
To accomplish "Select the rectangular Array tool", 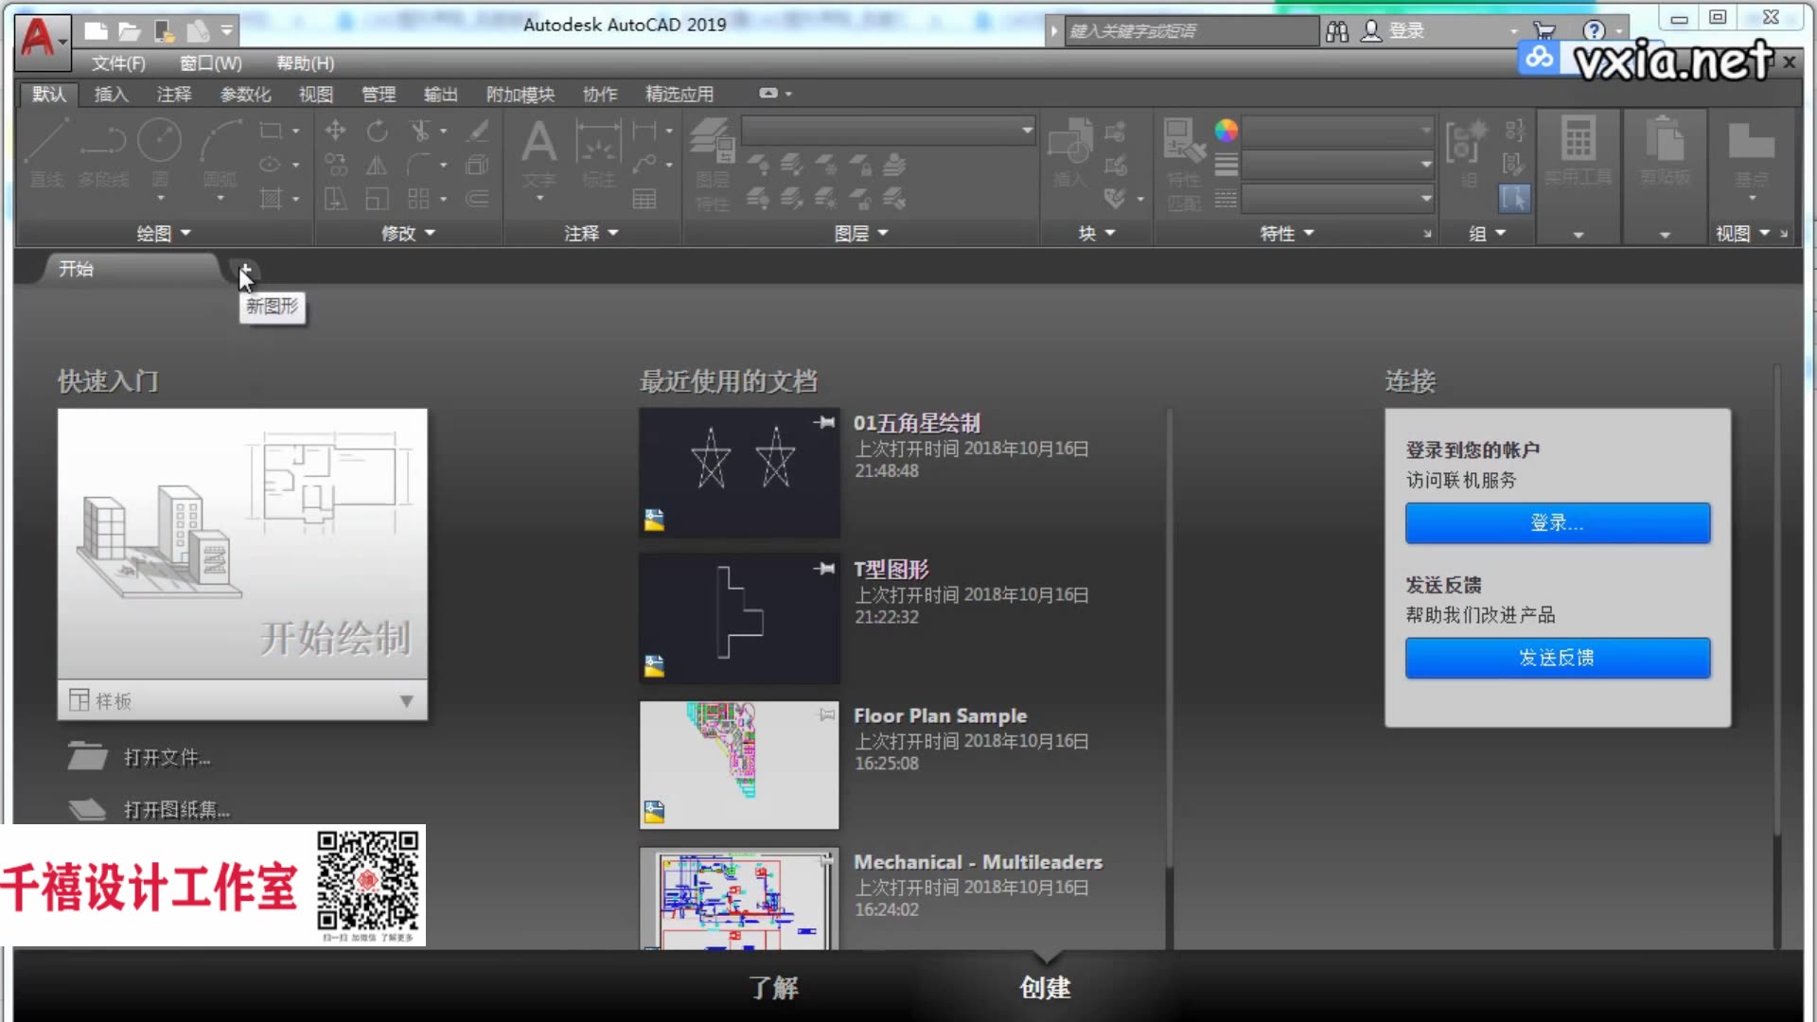I will [418, 199].
